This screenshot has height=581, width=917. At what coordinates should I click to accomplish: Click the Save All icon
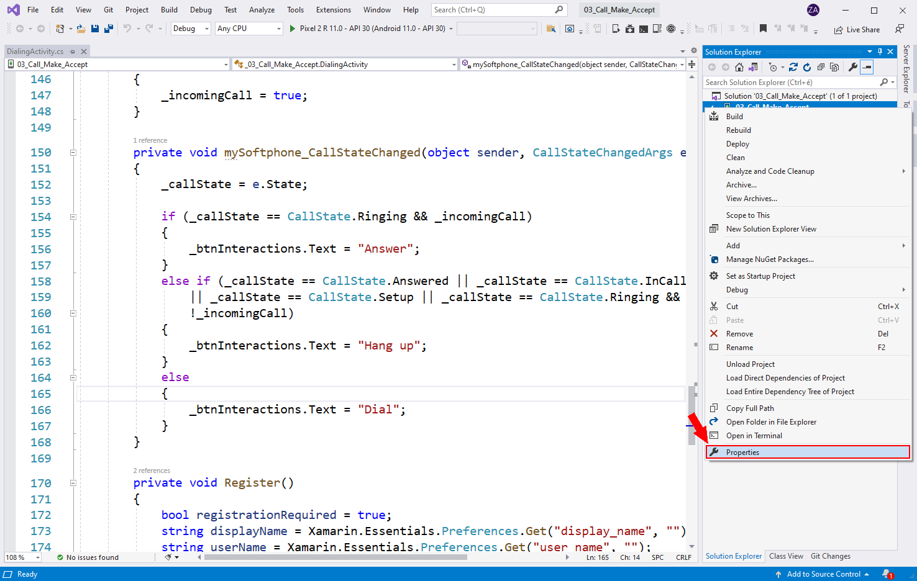107,28
